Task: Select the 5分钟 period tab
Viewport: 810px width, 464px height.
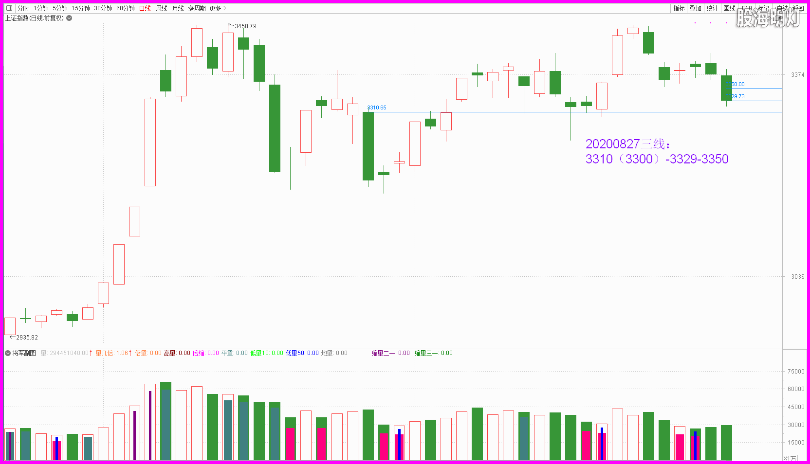Action: 60,8
